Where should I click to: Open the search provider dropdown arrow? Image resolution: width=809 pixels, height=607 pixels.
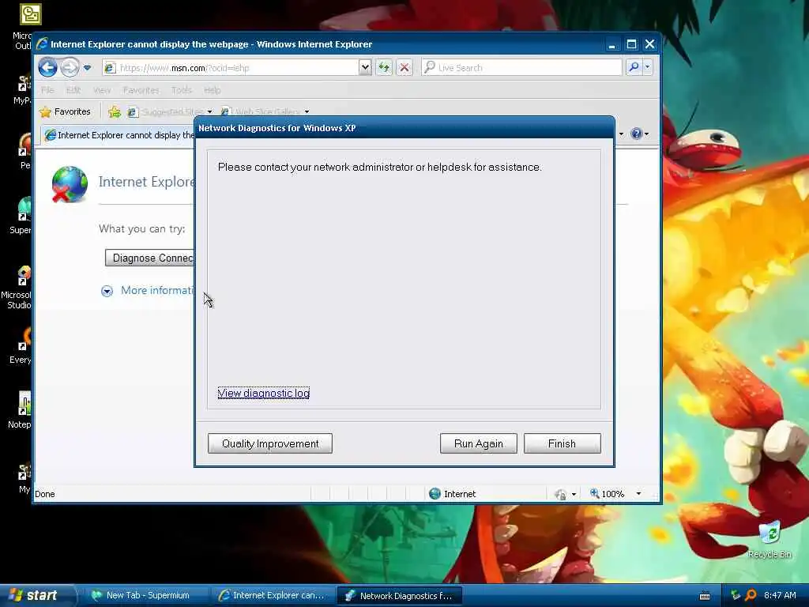pyautogui.click(x=648, y=67)
